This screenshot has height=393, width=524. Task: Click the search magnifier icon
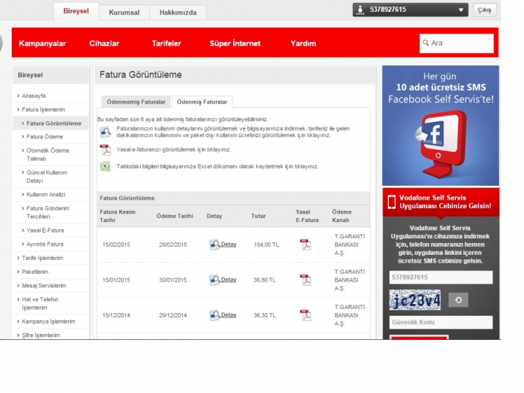pyautogui.click(x=425, y=43)
